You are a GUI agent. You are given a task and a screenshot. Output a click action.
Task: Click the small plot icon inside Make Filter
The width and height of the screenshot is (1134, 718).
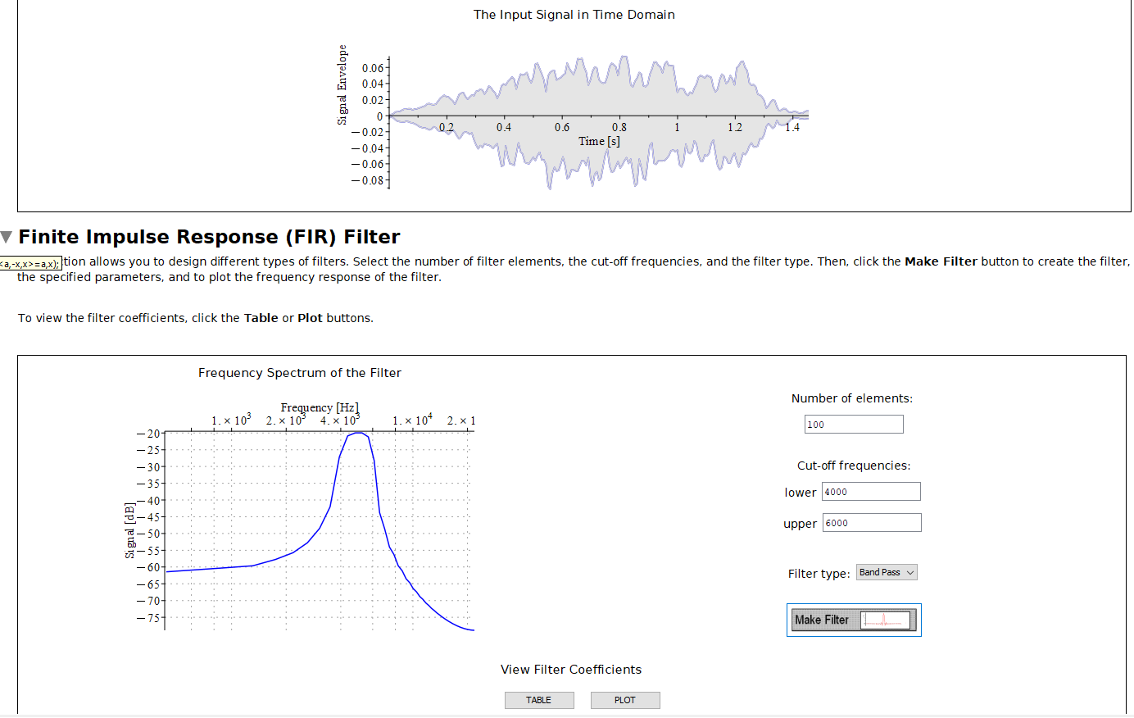tap(886, 620)
